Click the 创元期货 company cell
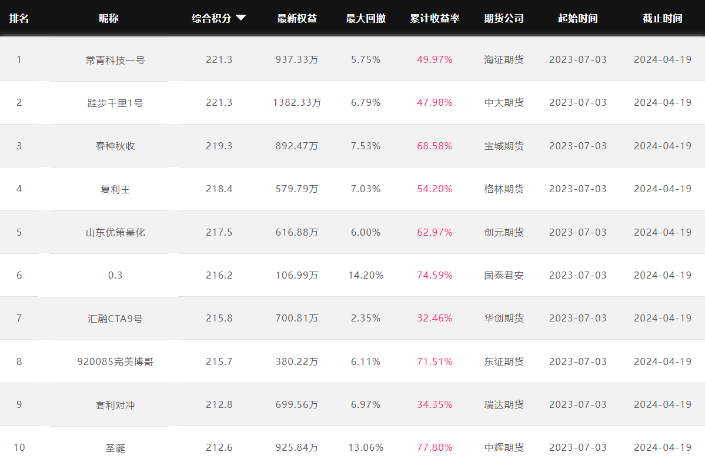Screen dimensions: 705x469 (x=504, y=232)
